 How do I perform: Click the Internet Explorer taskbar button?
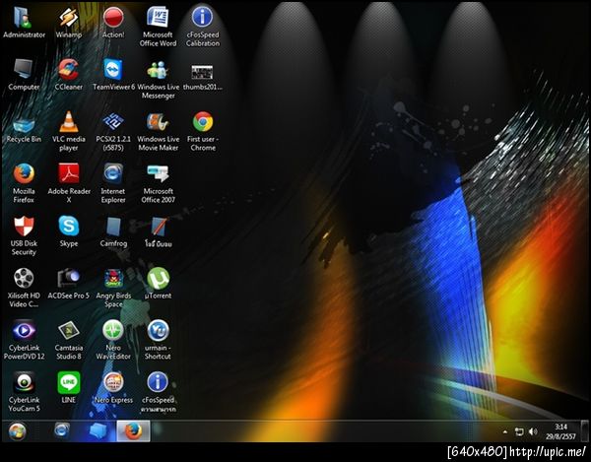point(62,430)
